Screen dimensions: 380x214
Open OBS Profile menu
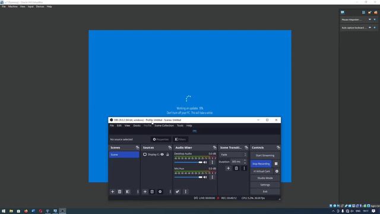click(147, 125)
